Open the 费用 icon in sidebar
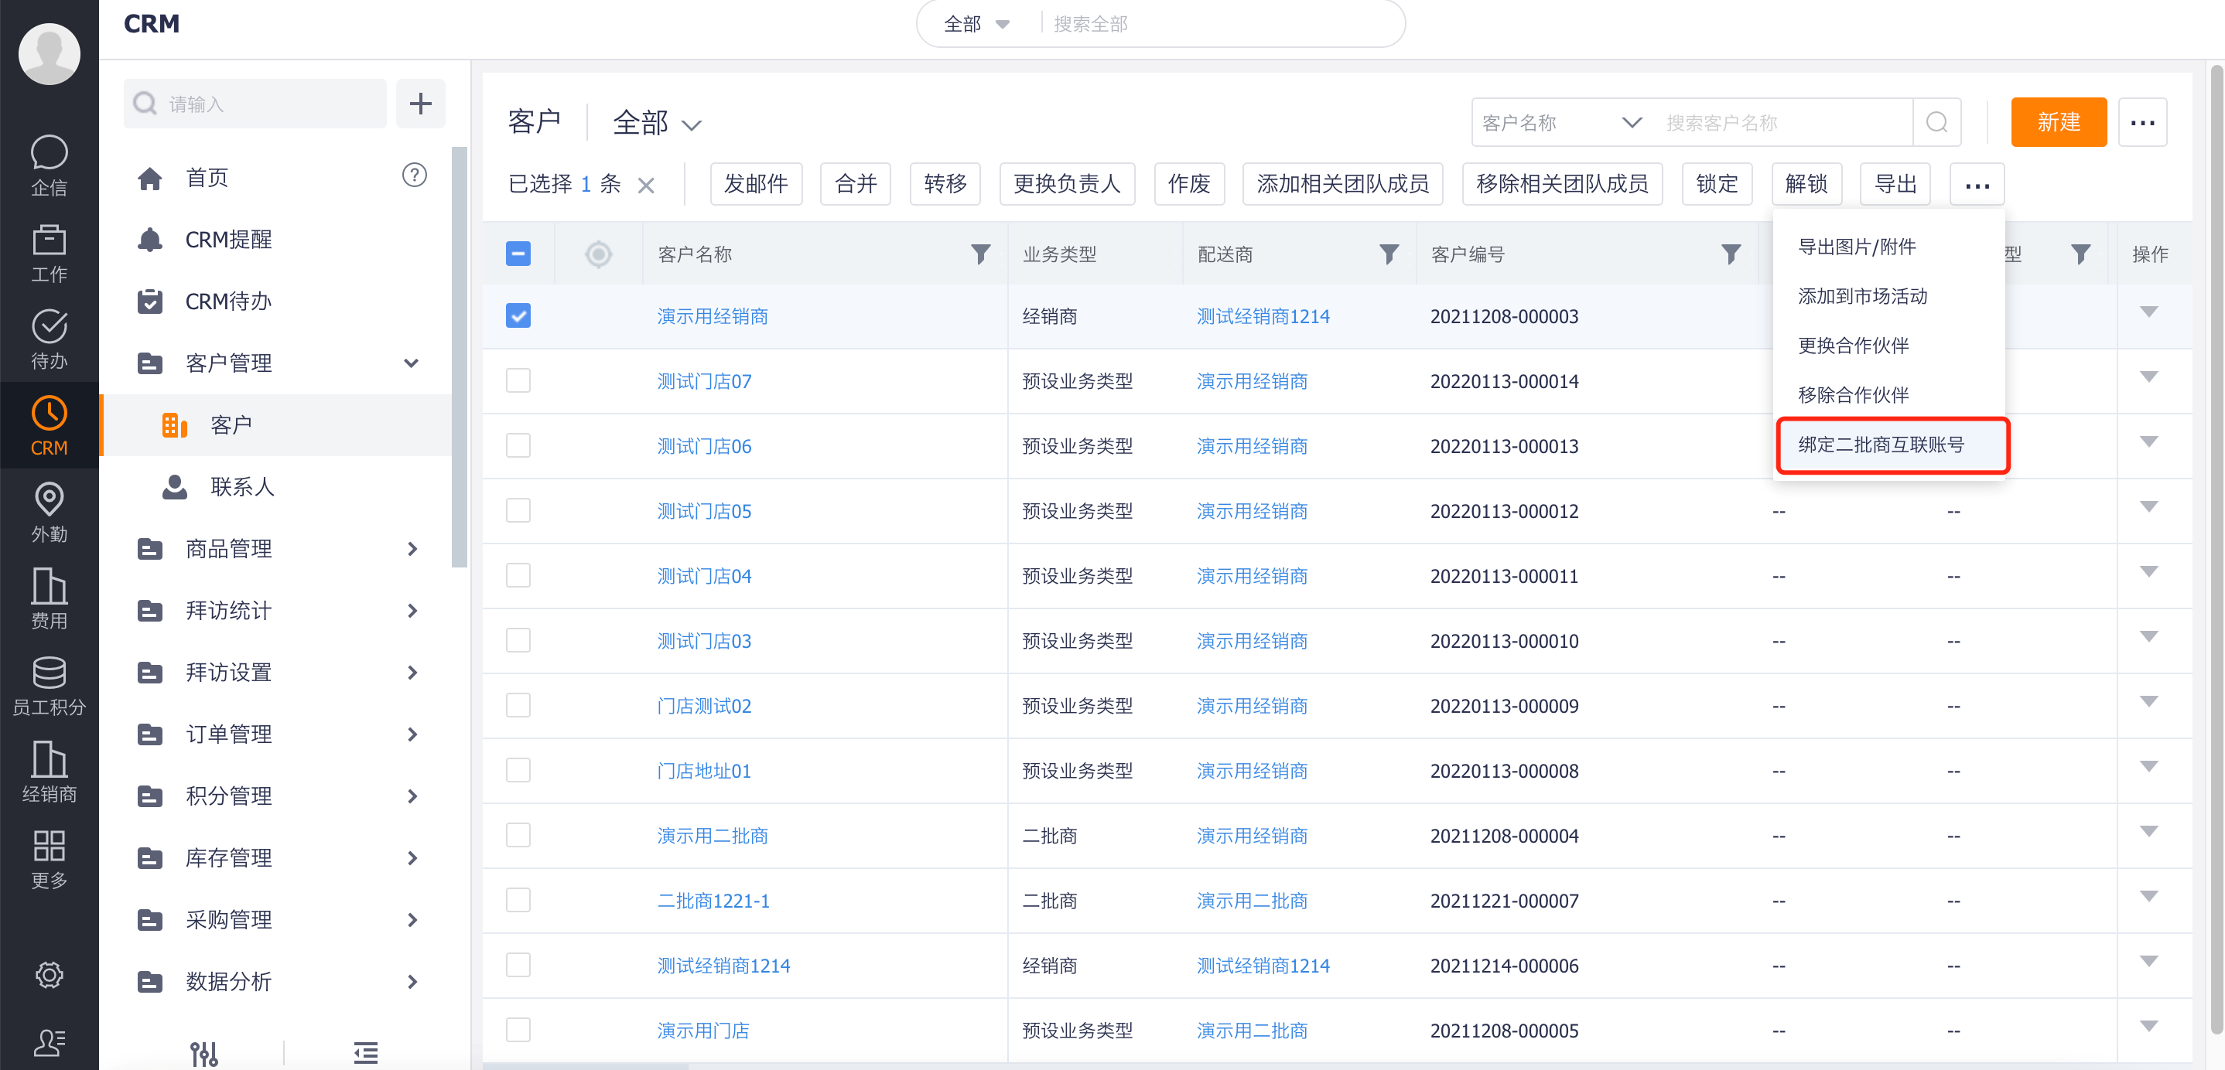The image size is (2225, 1070). click(x=50, y=598)
